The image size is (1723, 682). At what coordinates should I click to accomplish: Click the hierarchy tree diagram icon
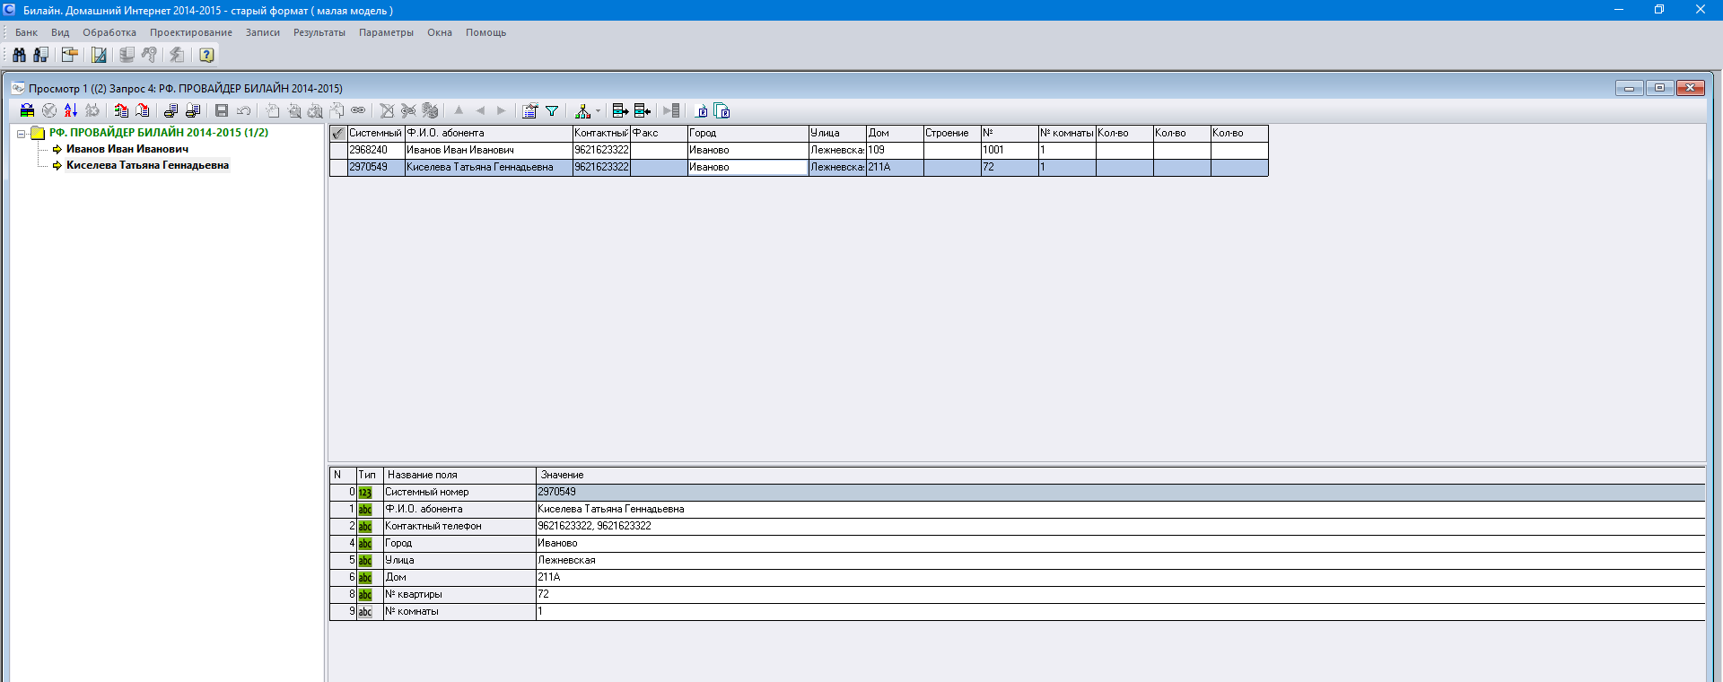pos(582,110)
